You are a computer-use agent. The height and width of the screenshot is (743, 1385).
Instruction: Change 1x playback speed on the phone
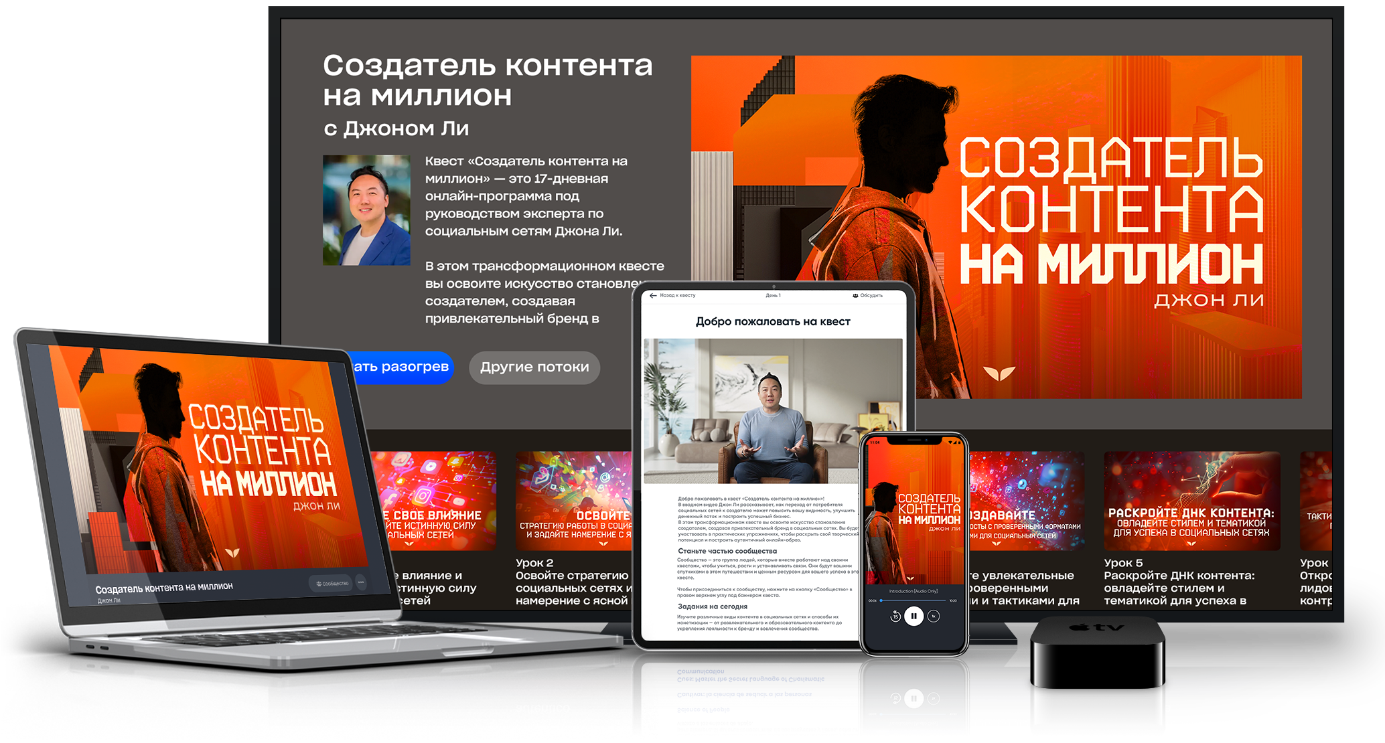pyautogui.click(x=934, y=616)
